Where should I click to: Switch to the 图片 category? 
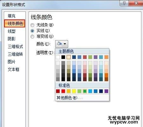pos(11,62)
